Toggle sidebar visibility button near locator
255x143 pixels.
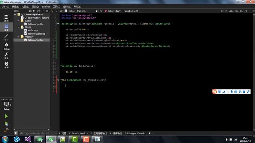pos(16,133)
